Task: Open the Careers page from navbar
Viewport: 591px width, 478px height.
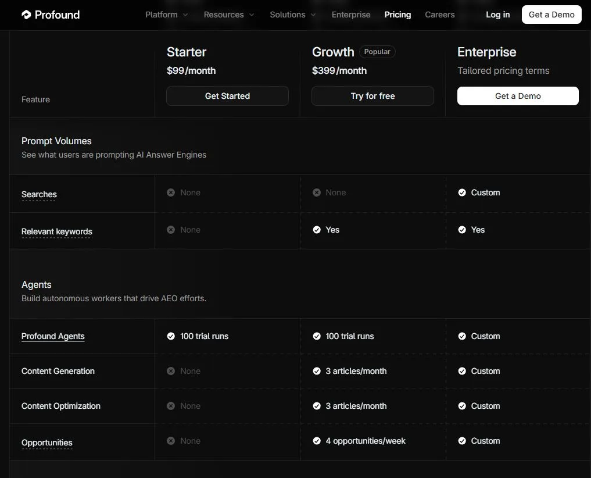Action: pos(440,15)
